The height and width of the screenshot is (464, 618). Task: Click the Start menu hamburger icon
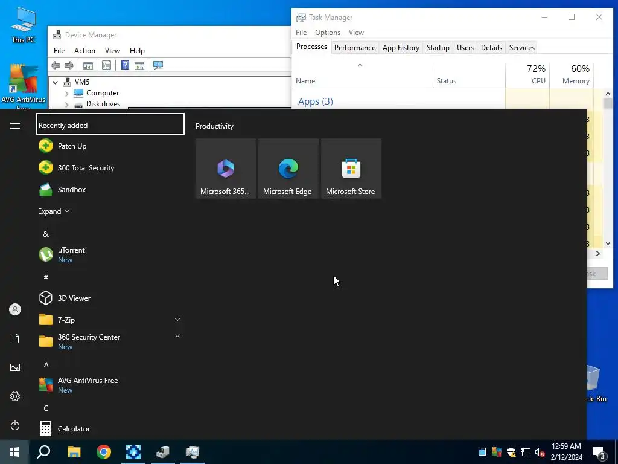click(15, 126)
